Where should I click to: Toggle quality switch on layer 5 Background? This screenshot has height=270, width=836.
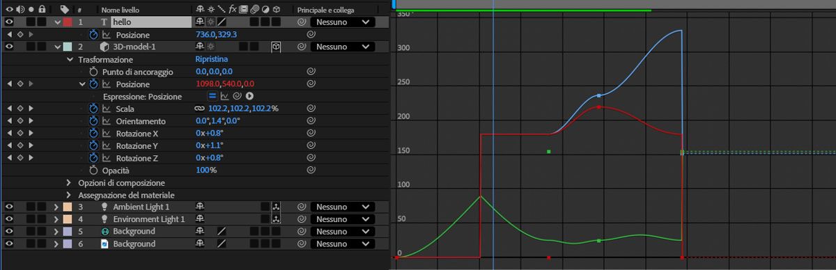221,232
